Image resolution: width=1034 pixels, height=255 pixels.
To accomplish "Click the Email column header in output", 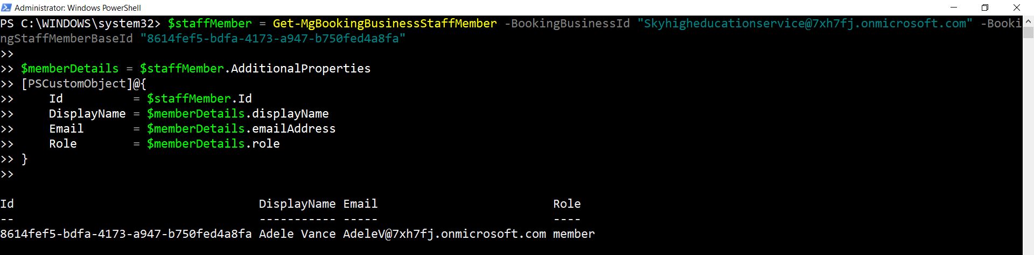I will [x=360, y=204].
